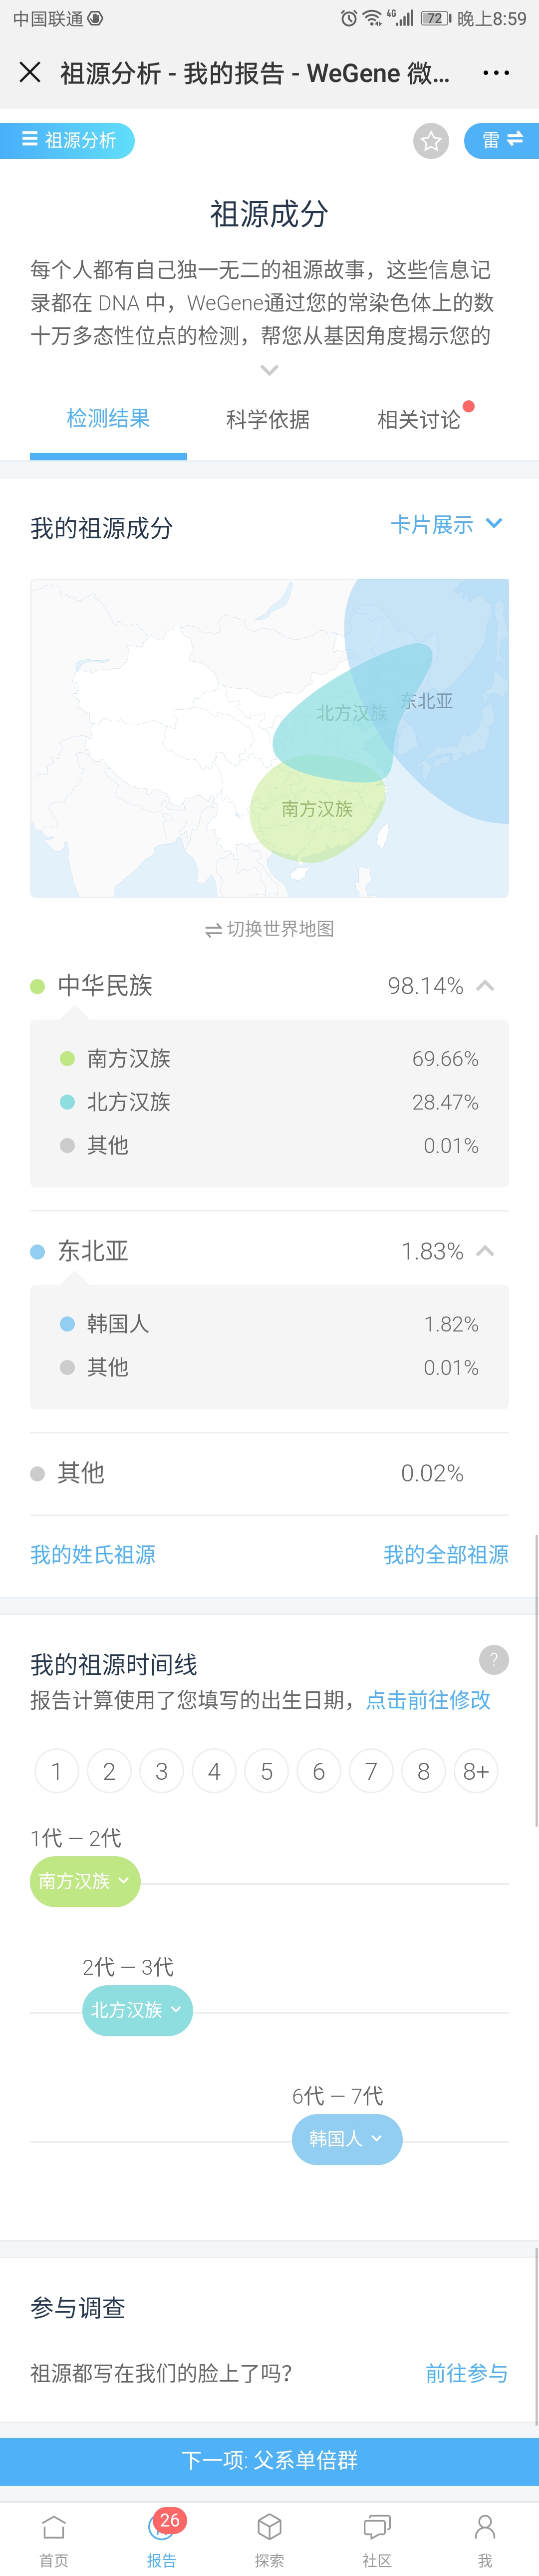Switch to the 相关讨论 tab
Viewport: 539px width, 2576px height.
tap(419, 420)
